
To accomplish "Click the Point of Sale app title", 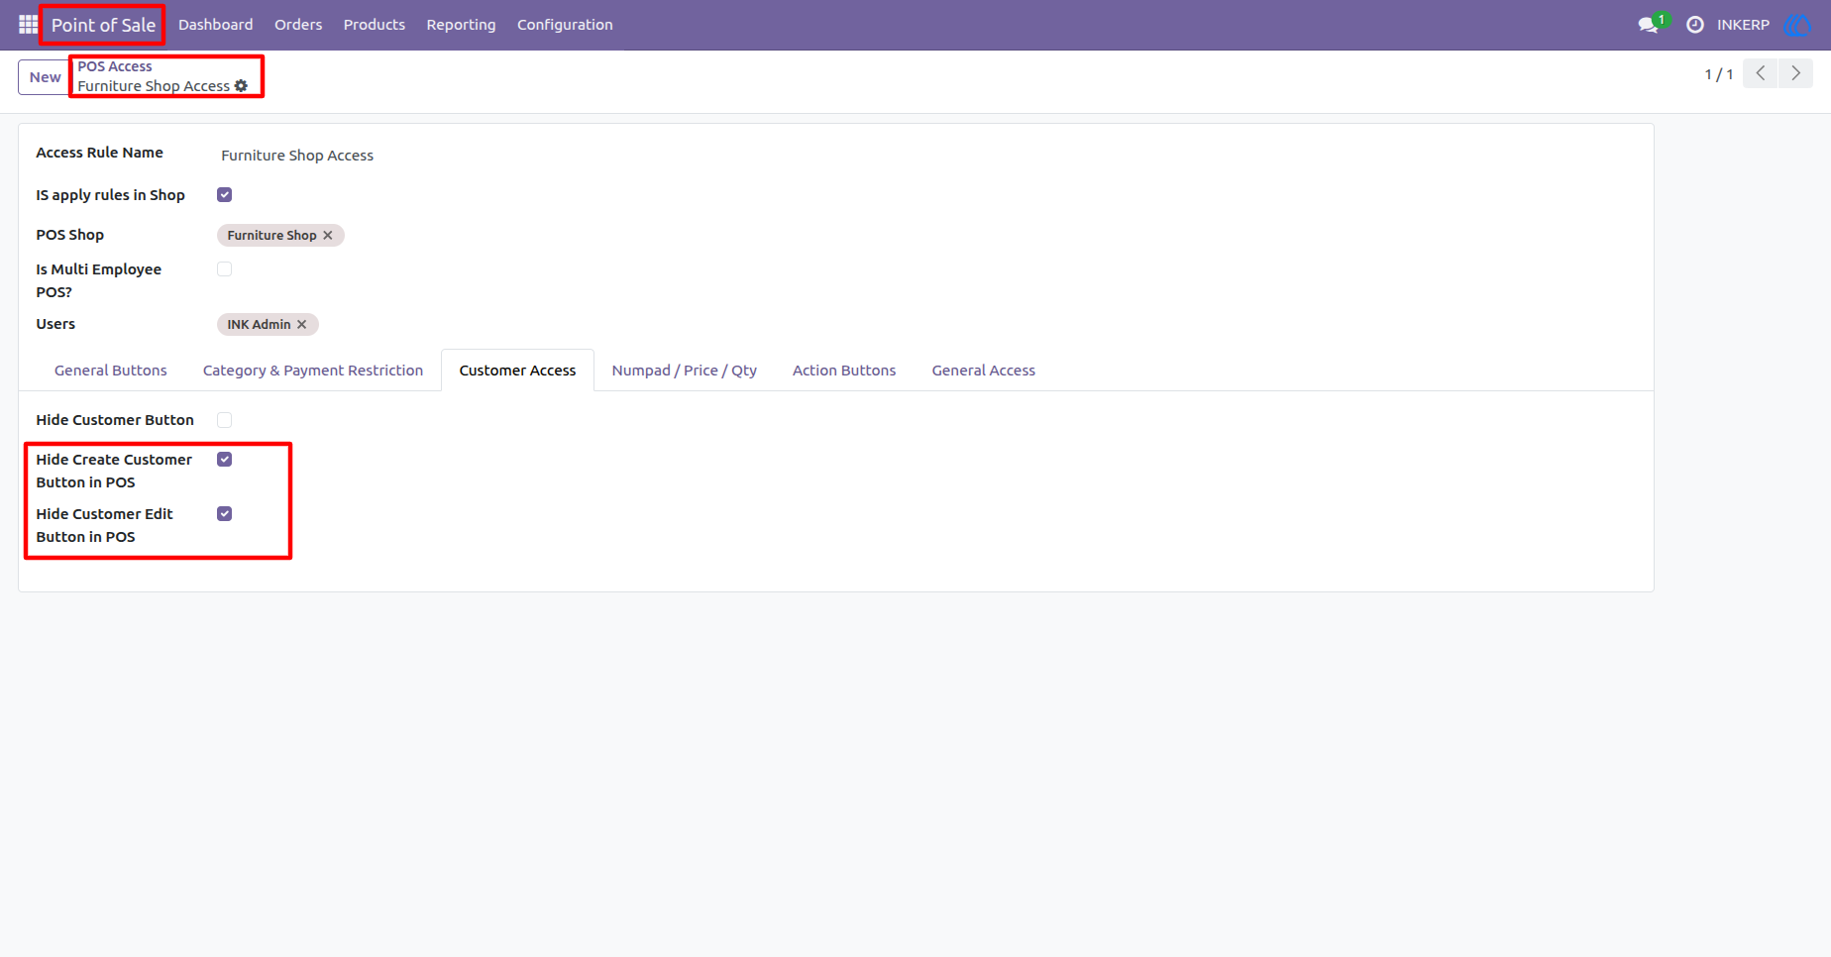I will click(103, 25).
